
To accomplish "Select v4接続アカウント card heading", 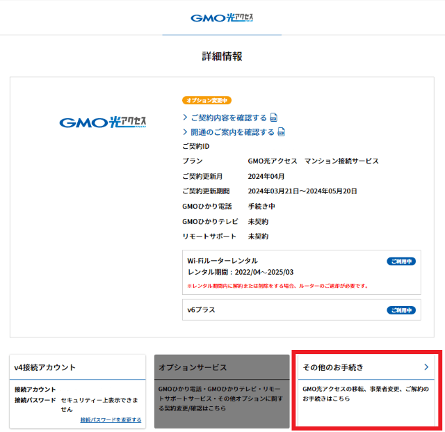I will click(44, 367).
